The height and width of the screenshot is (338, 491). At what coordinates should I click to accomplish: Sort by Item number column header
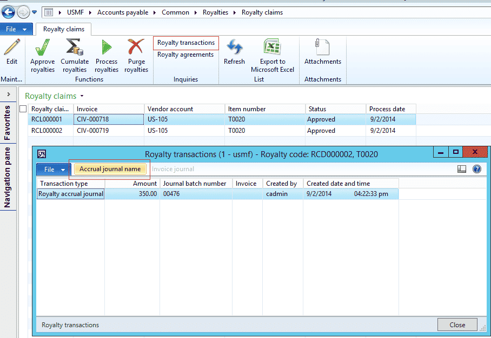[265, 109]
